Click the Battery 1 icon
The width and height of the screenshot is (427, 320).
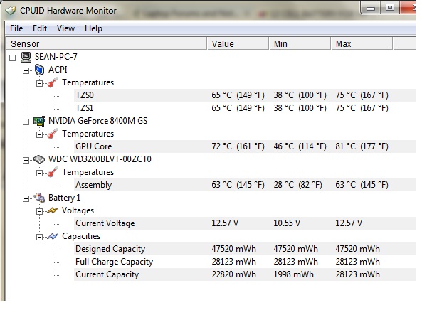(x=39, y=198)
